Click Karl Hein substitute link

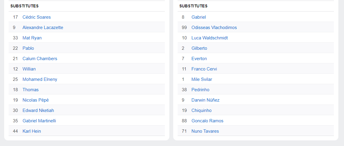tap(32, 131)
